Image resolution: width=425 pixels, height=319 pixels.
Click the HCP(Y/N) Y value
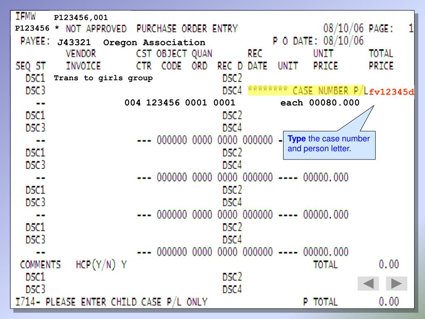pyautogui.click(x=123, y=264)
